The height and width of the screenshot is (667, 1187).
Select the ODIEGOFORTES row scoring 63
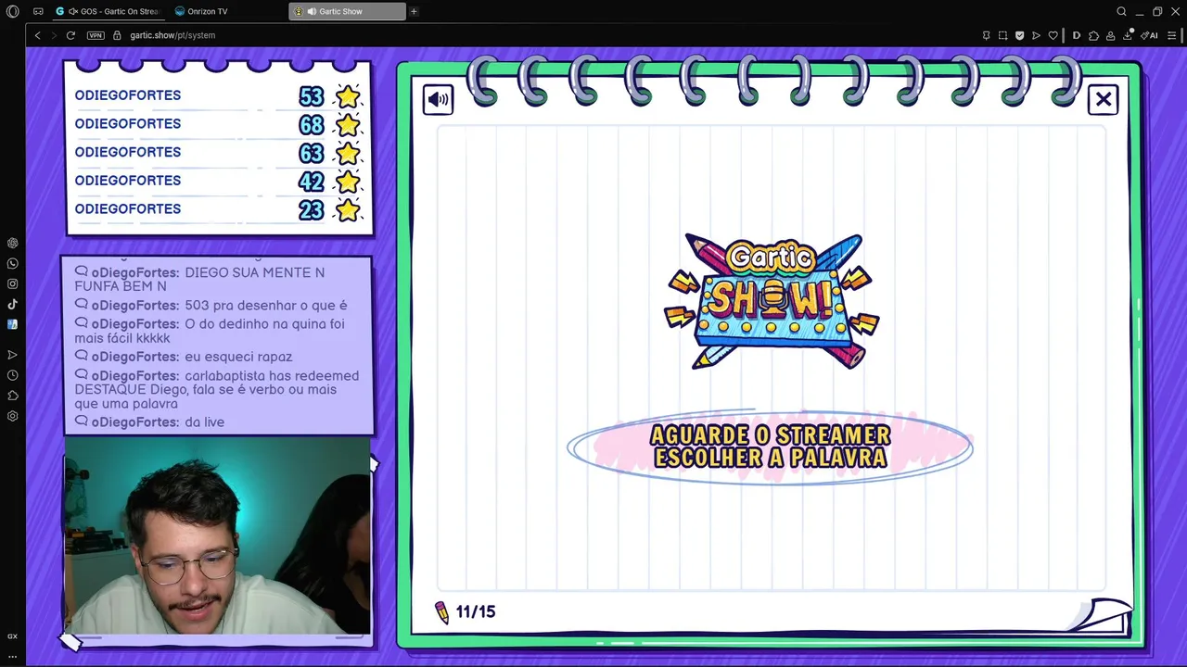[x=218, y=153]
